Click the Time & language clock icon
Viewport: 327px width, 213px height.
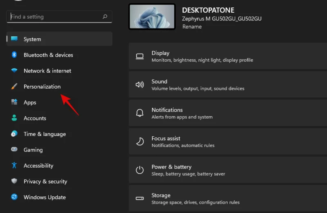(x=14, y=134)
